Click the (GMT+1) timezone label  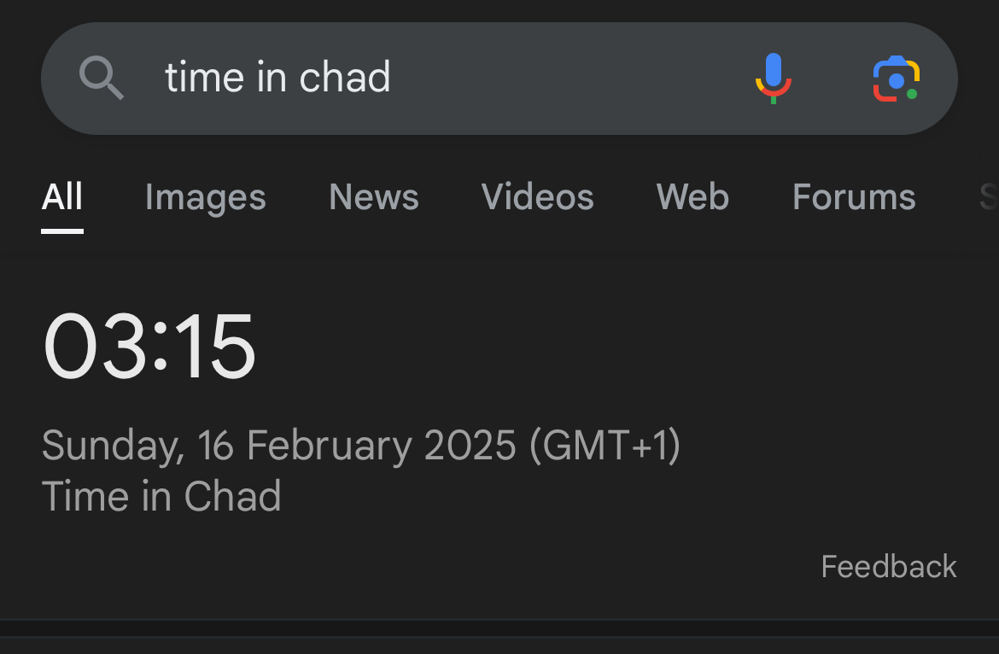click(605, 446)
